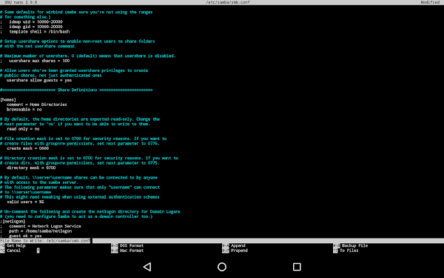Select the Prepend option
The image size is (444, 278).
coord(235,251)
